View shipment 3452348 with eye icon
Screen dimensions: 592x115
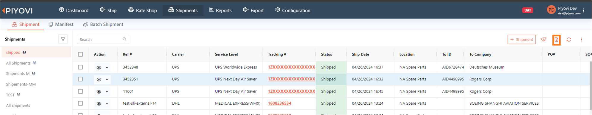99,67
